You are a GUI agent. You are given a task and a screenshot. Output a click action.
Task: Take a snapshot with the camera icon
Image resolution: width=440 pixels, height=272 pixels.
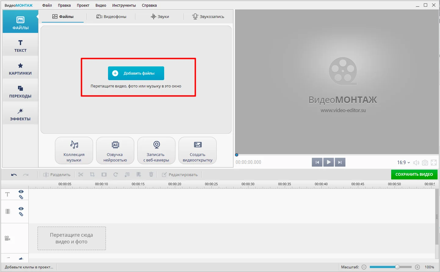pyautogui.click(x=425, y=163)
